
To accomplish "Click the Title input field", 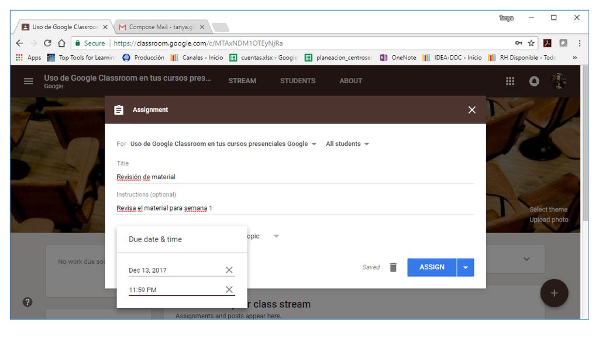I will point(295,177).
